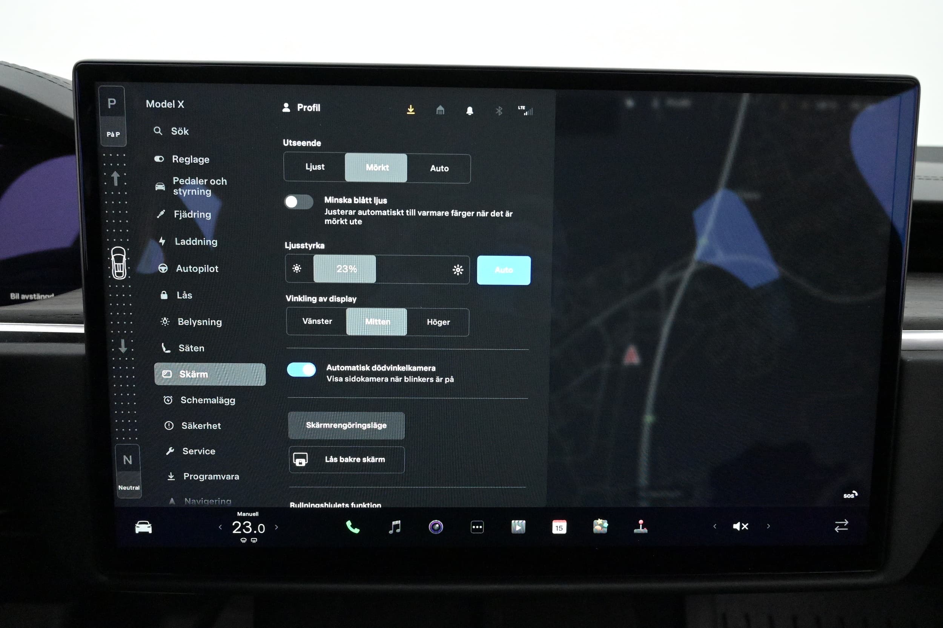Viewport: 943px width, 628px height.
Task: Tap the rear defrost icon under temperature
Action: pos(254,540)
